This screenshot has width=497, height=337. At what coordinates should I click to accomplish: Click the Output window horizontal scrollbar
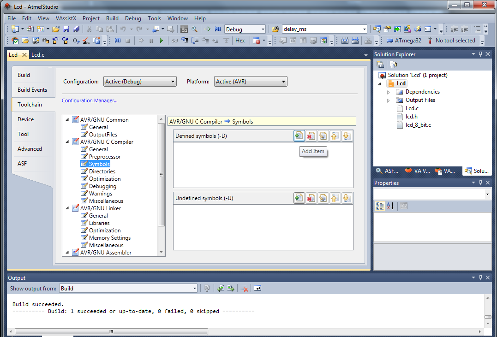(x=111, y=331)
